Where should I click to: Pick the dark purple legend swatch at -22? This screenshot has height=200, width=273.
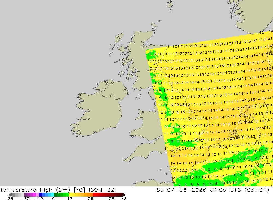click(26, 195)
